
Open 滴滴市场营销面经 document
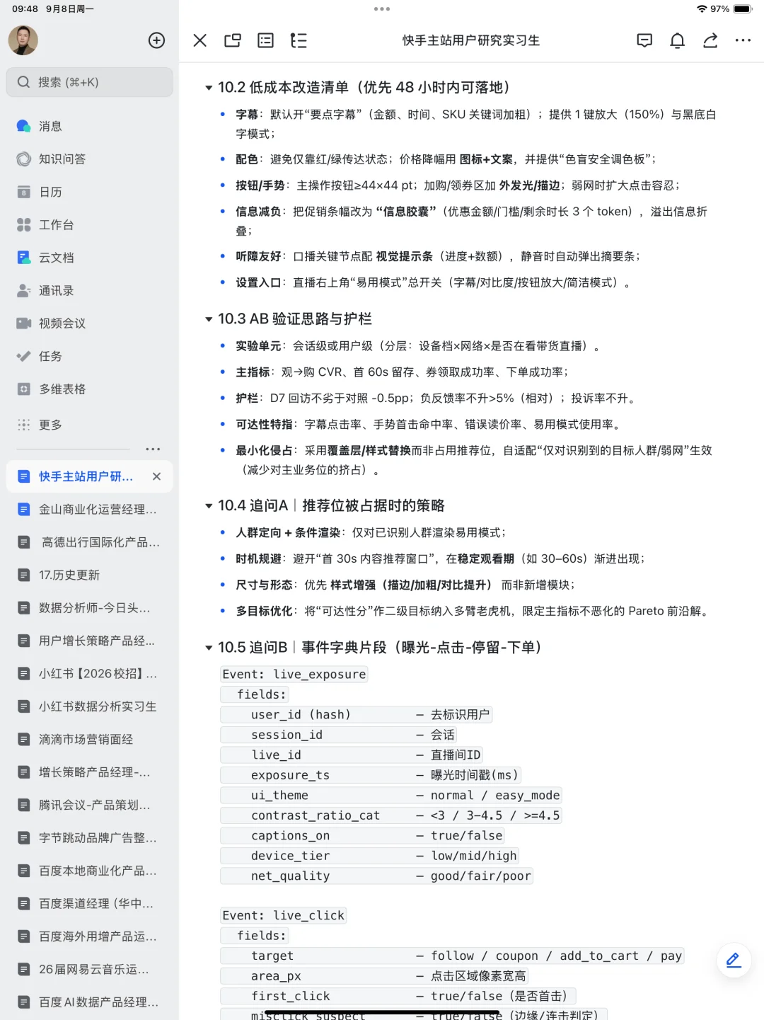[89, 740]
